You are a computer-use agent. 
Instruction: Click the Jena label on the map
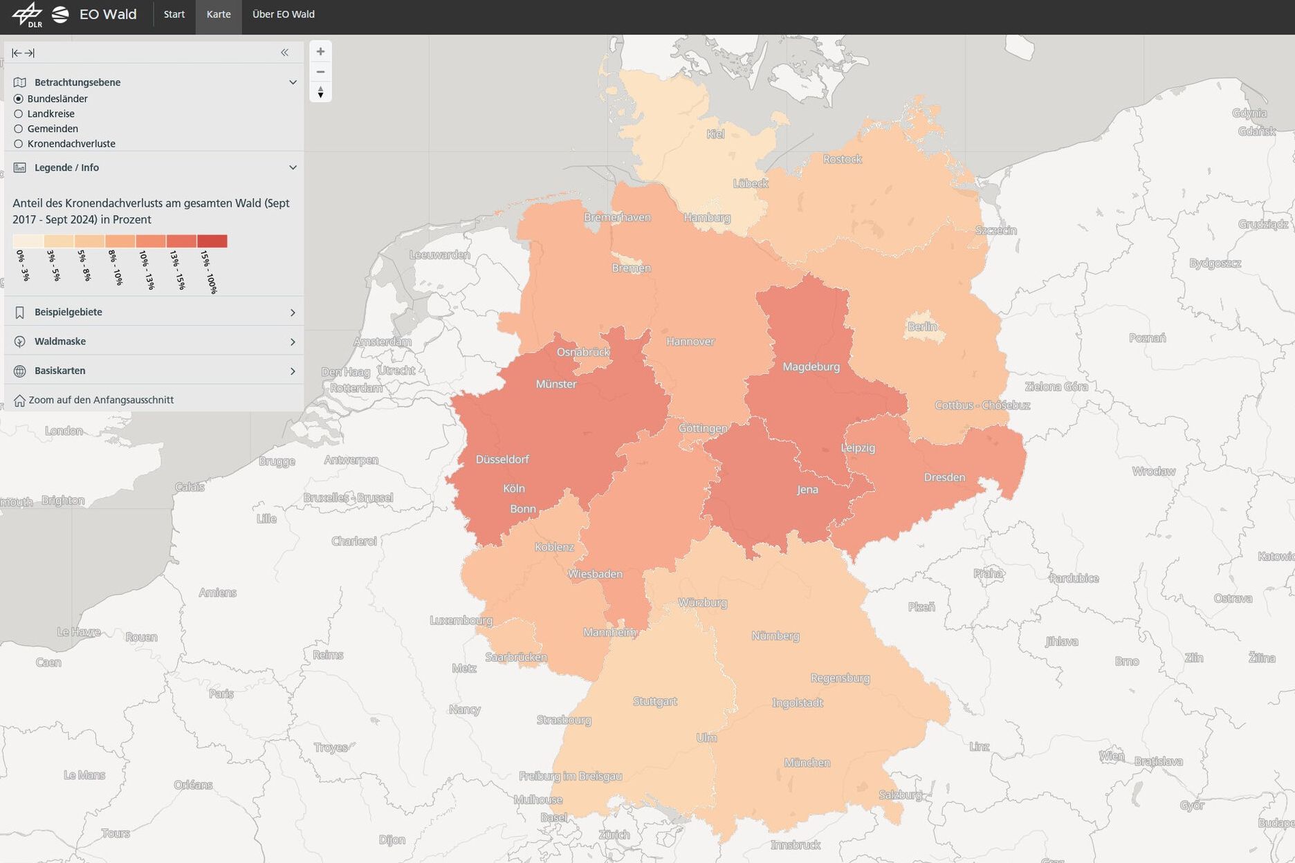coord(807,490)
